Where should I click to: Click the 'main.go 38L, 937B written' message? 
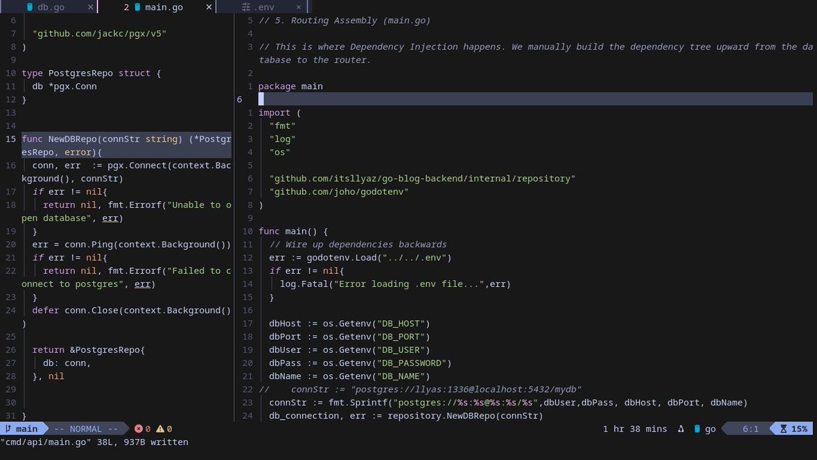tap(95, 442)
